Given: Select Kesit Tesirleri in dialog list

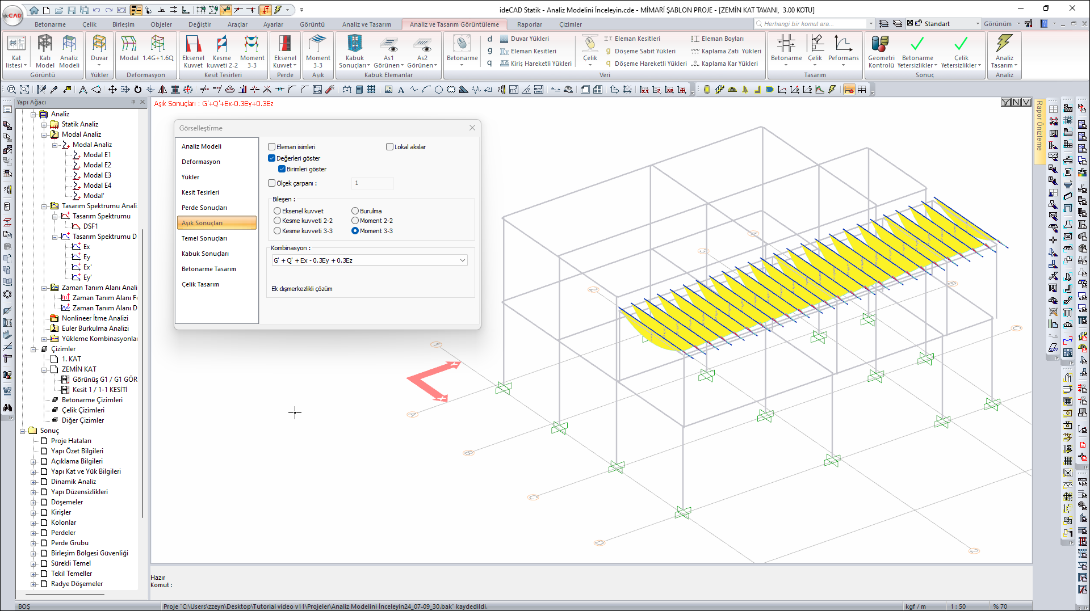Looking at the screenshot, I should [200, 192].
